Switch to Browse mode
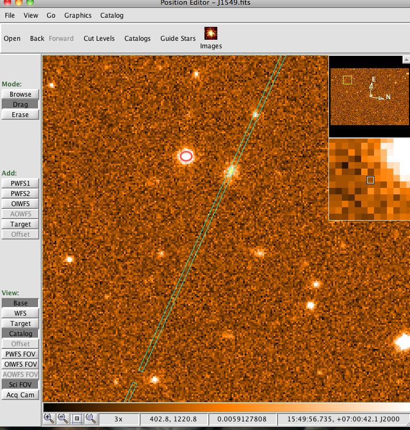This screenshot has width=410, height=430. (x=20, y=94)
